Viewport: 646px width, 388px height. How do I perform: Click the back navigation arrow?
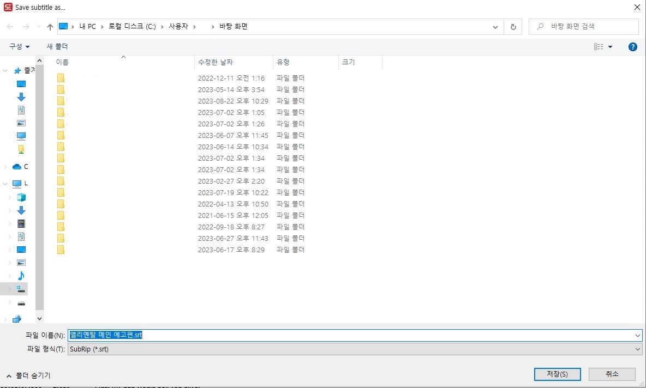[9, 26]
